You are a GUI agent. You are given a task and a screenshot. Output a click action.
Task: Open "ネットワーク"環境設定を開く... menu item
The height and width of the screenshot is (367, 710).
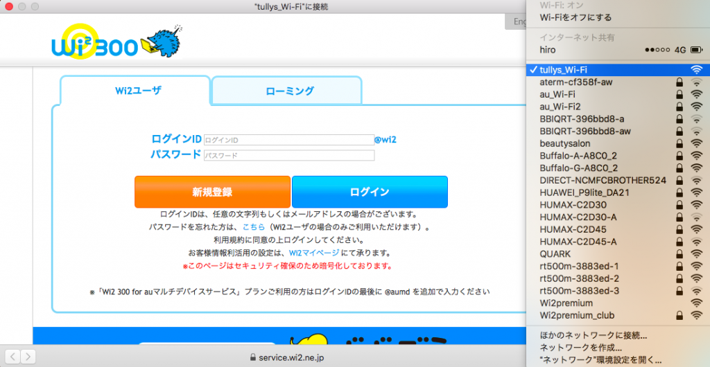618,360
